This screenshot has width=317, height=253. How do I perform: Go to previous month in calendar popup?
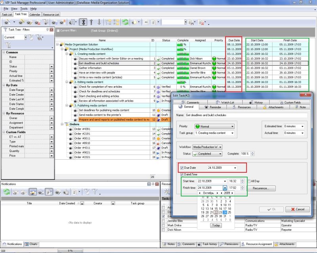pyautogui.click(x=200, y=193)
